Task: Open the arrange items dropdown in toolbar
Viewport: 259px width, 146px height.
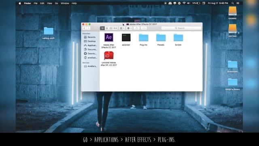Action: click(122, 28)
